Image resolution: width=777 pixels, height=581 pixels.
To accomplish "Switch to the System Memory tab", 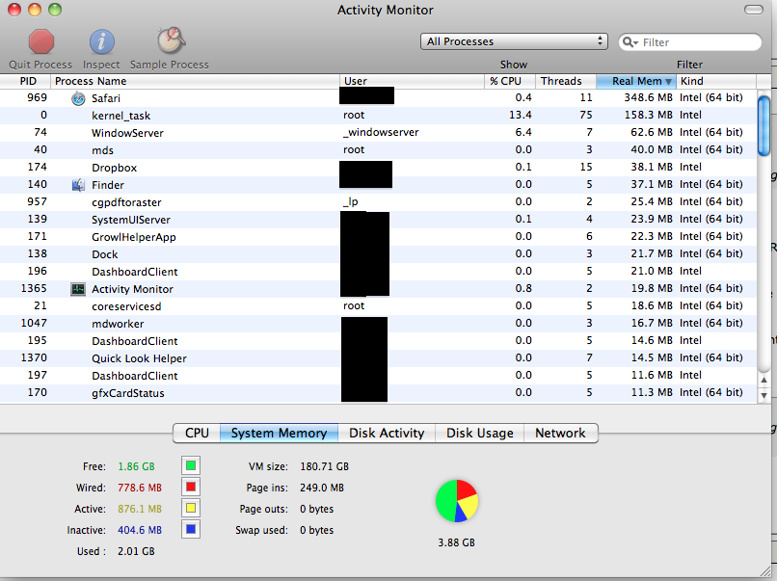I will pos(279,433).
